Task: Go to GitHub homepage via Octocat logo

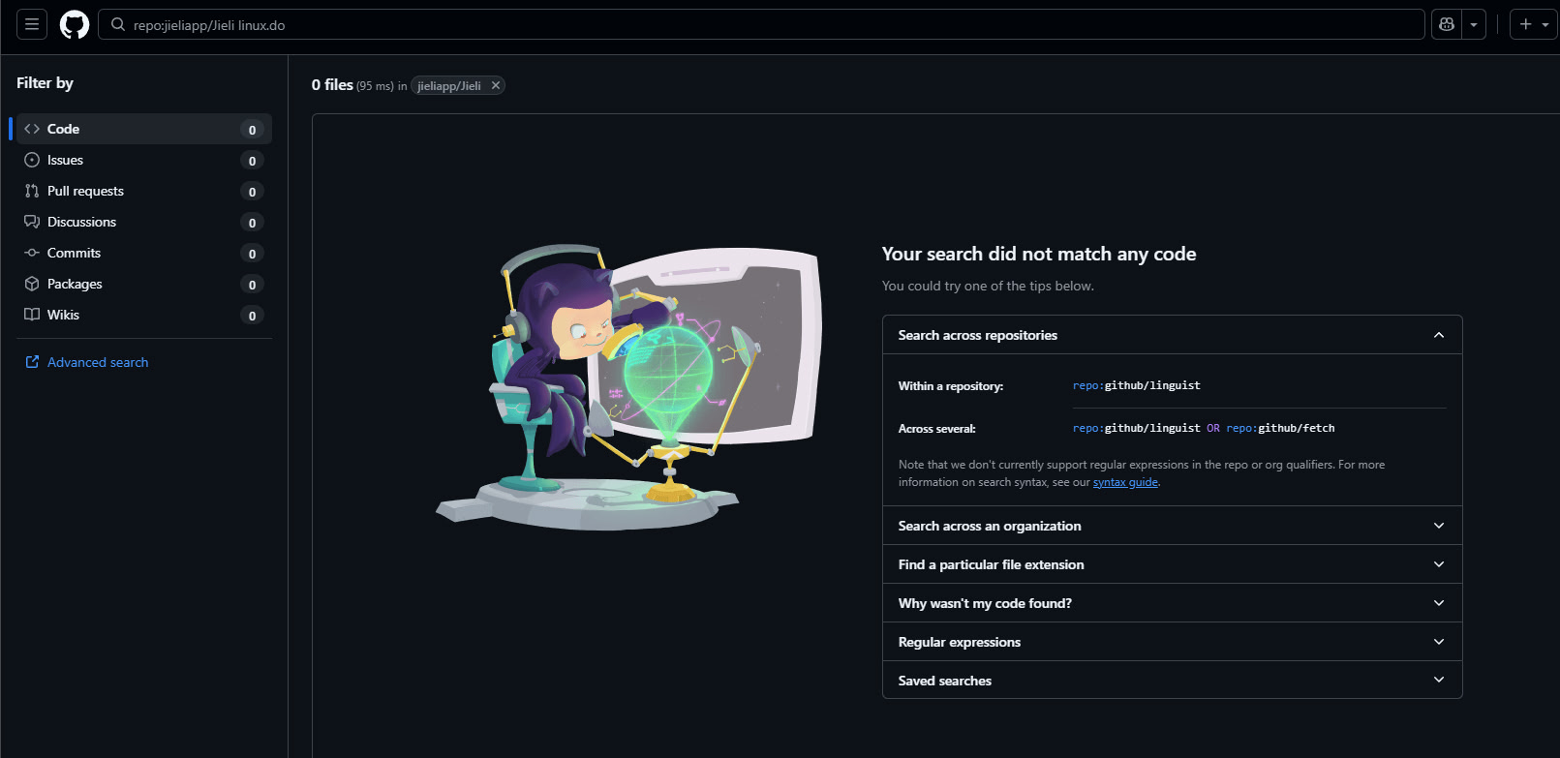Action: 75,24
